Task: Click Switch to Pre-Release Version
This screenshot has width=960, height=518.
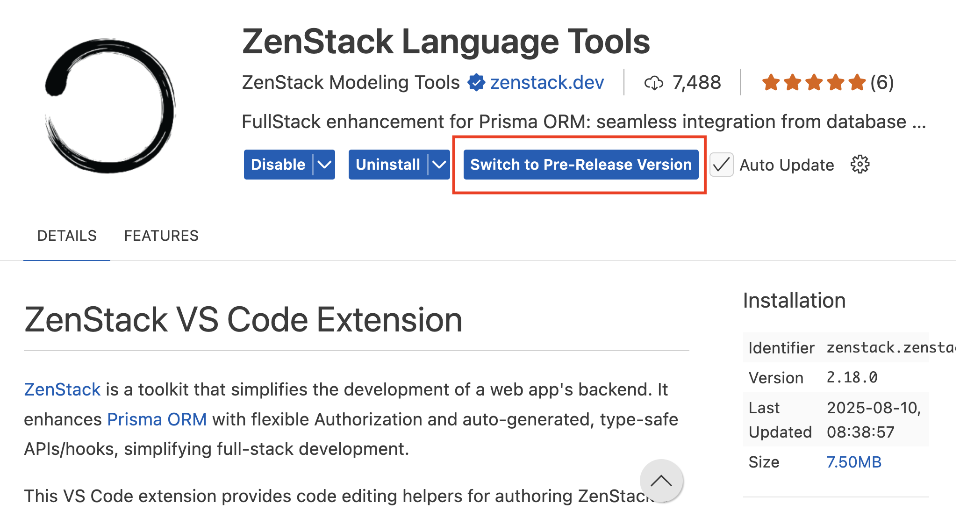Action: point(580,165)
